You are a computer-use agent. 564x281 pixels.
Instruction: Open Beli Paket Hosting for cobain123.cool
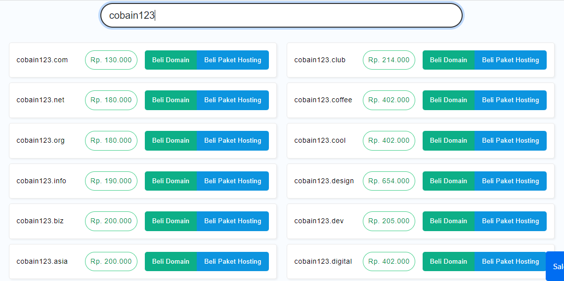(x=511, y=140)
